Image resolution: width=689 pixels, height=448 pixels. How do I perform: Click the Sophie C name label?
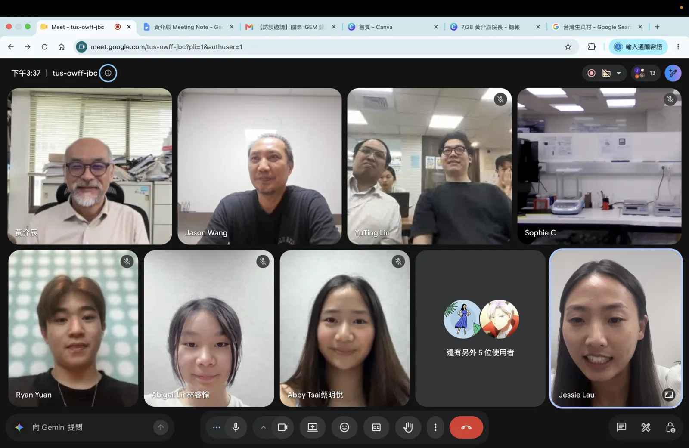click(x=540, y=232)
